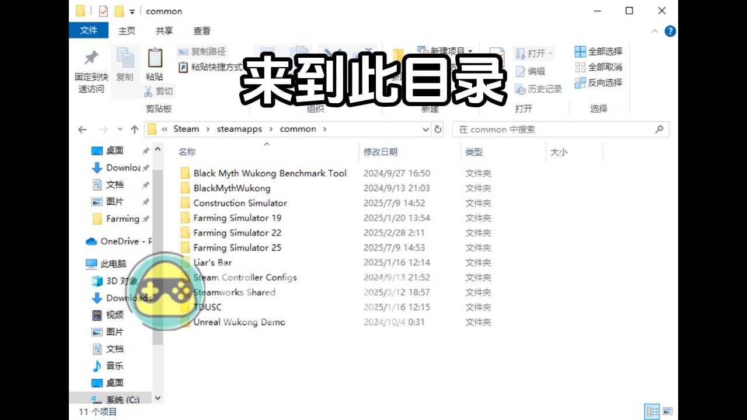Select the Farming Simulator 22 folder
The image size is (747, 420).
point(237,233)
